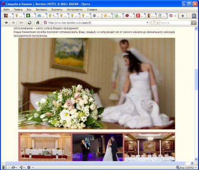Click the site favicon in address bar
This screenshot has height=170, width=199.
pyautogui.click(x=45, y=23)
